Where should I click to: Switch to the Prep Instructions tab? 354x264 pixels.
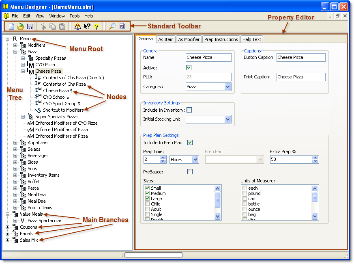pyautogui.click(x=221, y=39)
